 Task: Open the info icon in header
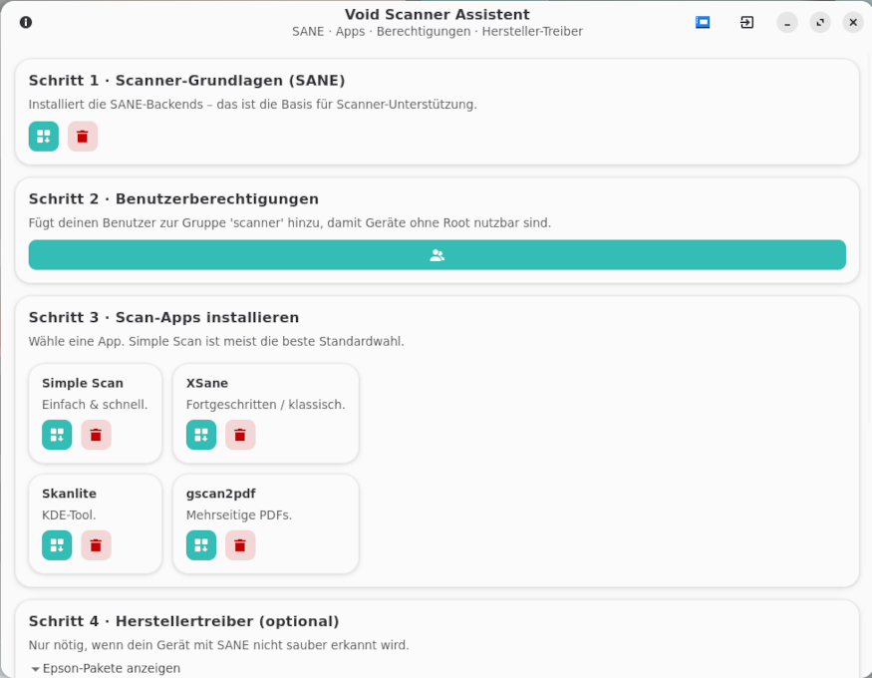pyautogui.click(x=26, y=22)
